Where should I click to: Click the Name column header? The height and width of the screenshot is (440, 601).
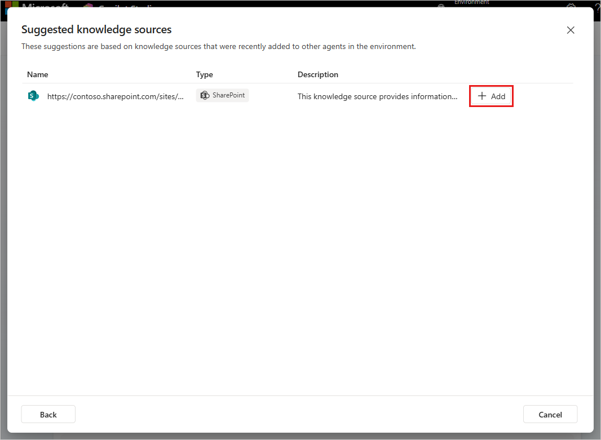click(x=38, y=74)
